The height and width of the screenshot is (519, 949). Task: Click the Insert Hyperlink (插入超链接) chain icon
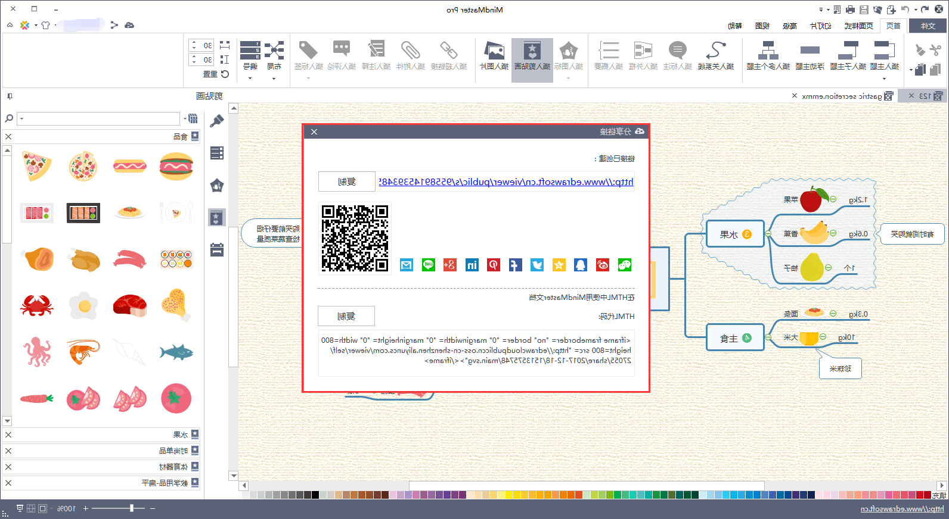[x=449, y=51]
